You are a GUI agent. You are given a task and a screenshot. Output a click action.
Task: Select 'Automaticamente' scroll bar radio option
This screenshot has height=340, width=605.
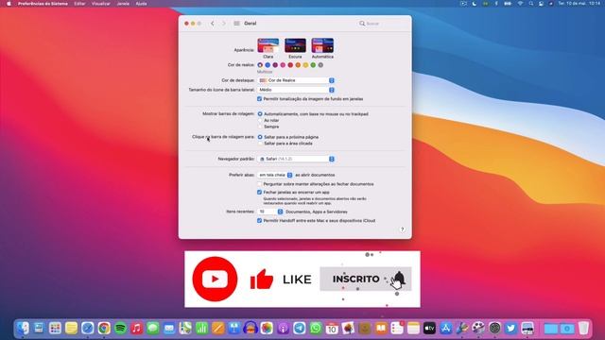pyautogui.click(x=260, y=114)
